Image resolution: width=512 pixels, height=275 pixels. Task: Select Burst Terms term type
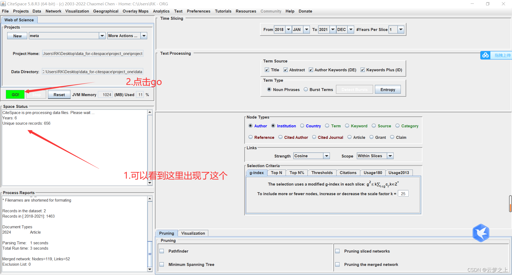(x=306, y=89)
